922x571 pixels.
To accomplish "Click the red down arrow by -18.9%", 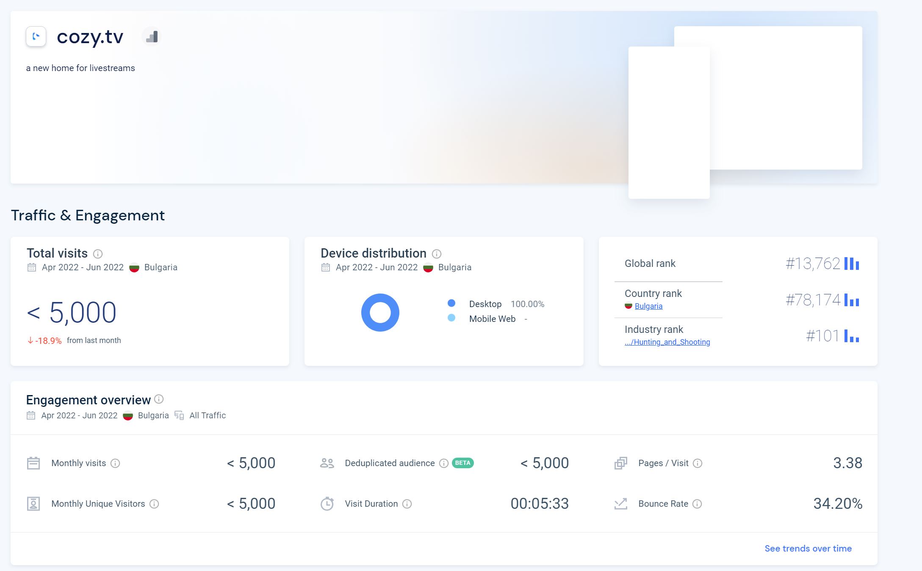I will click(x=30, y=340).
